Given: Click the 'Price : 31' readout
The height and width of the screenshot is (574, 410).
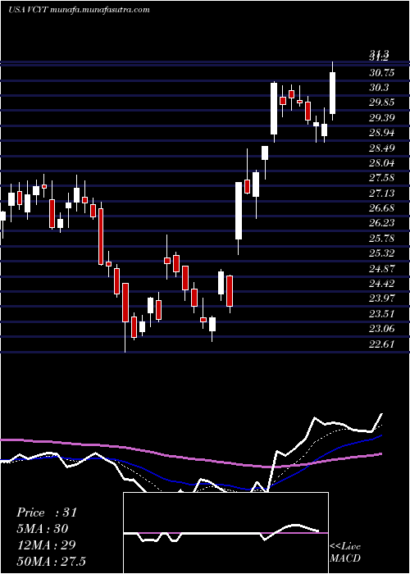Looking at the screenshot, I should [47, 512].
